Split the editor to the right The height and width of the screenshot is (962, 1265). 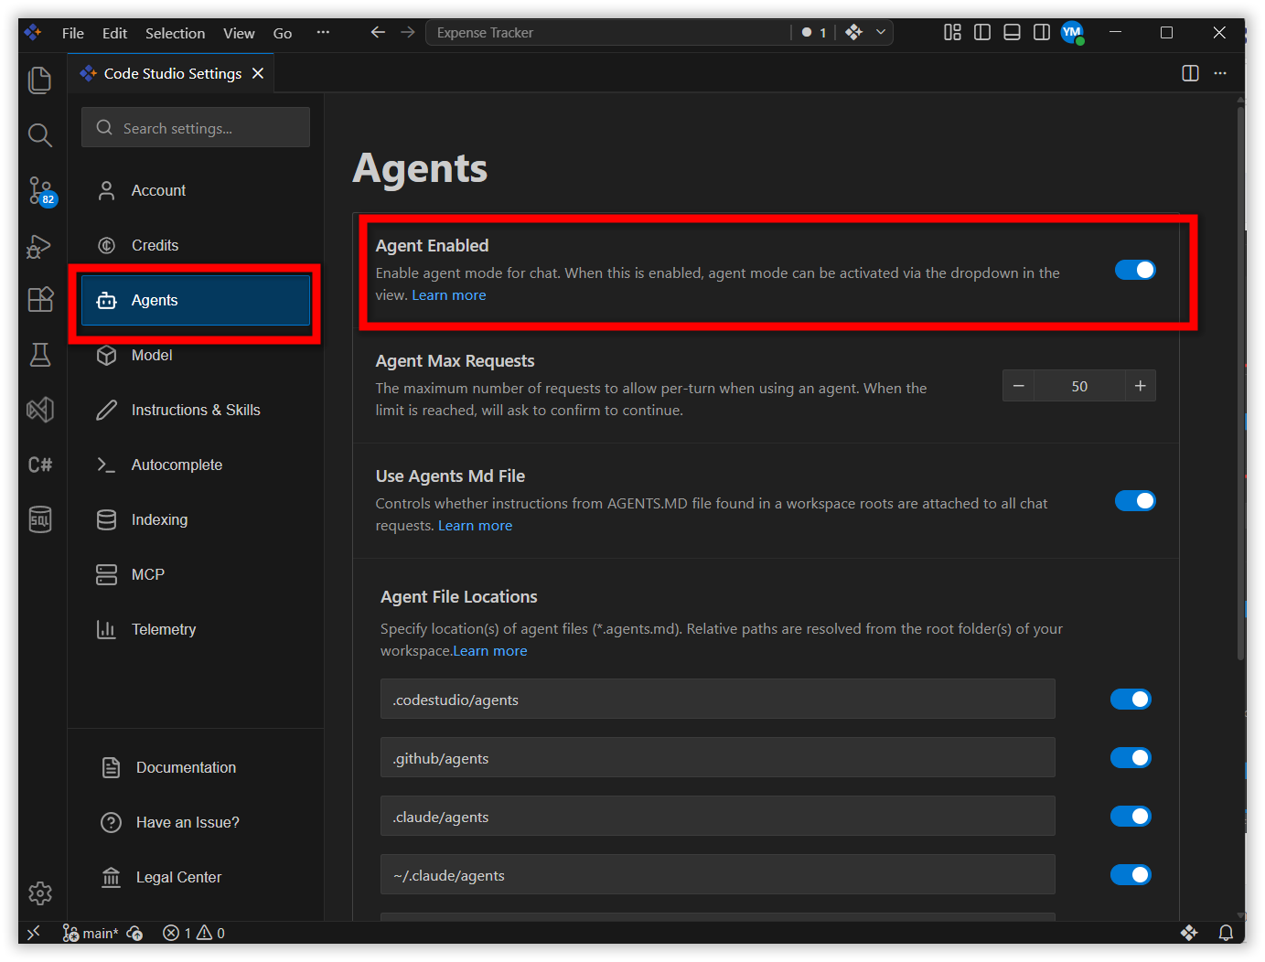pos(1190,73)
